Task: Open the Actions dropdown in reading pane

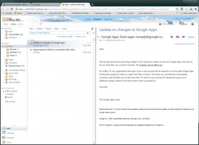Action: tap(192, 37)
